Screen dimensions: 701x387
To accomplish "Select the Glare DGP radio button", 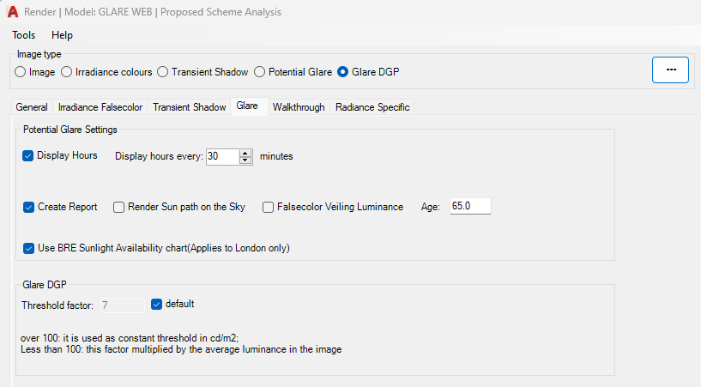I will tap(343, 72).
